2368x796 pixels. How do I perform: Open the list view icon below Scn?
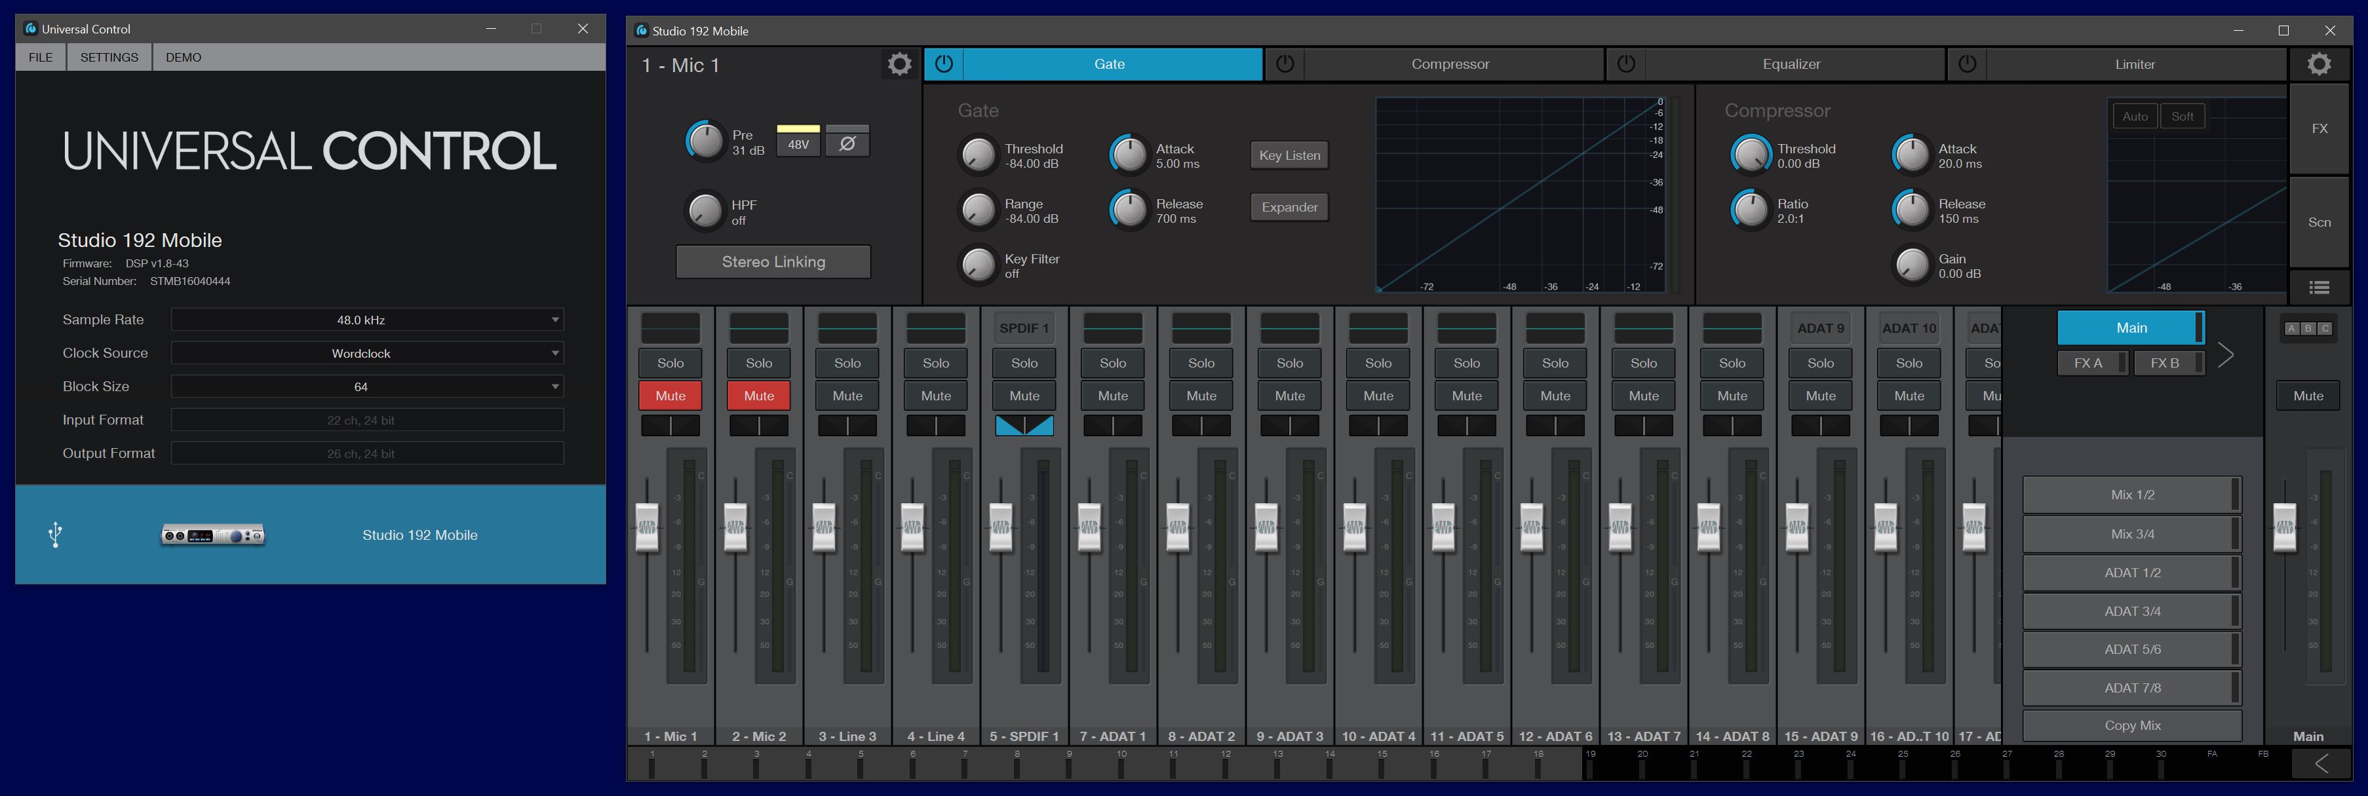(x=2318, y=288)
